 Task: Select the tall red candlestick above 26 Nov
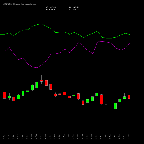click(x=101, y=99)
